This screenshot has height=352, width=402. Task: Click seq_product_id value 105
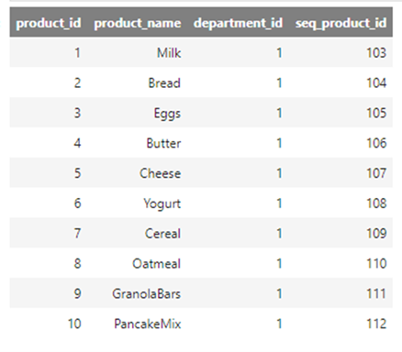point(376,113)
